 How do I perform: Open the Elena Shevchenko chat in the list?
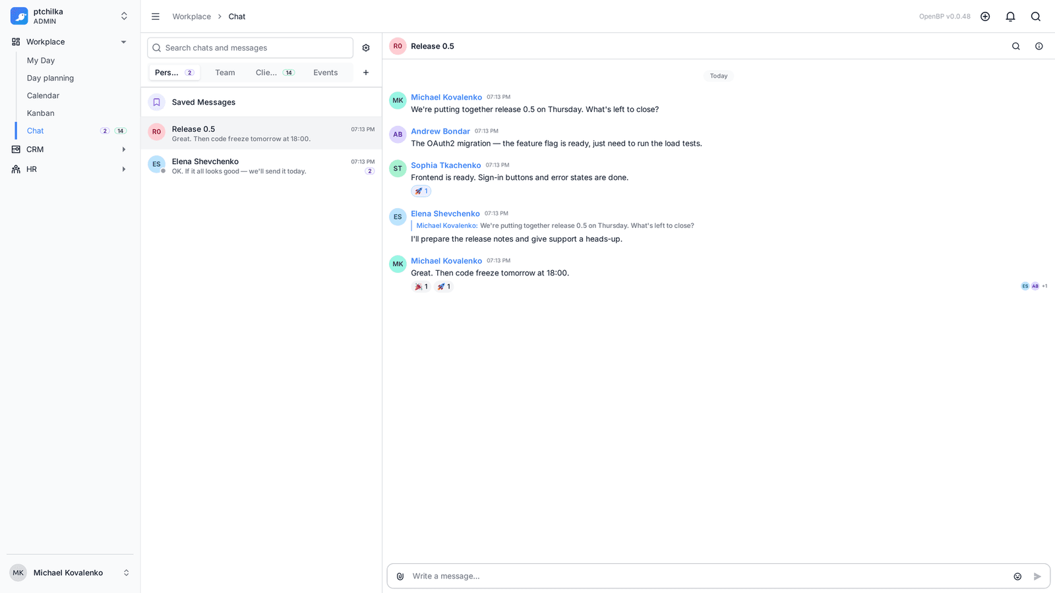click(261, 166)
